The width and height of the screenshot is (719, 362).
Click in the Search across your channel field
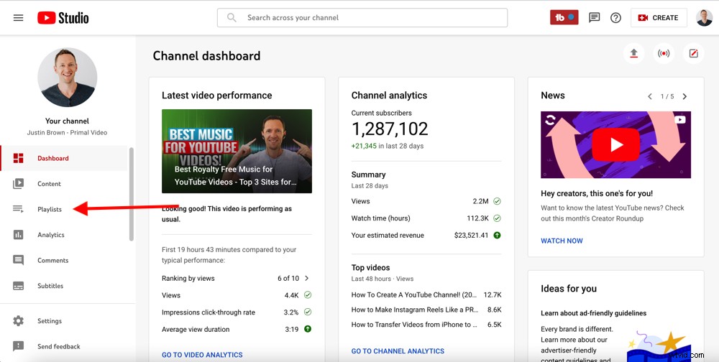click(362, 17)
